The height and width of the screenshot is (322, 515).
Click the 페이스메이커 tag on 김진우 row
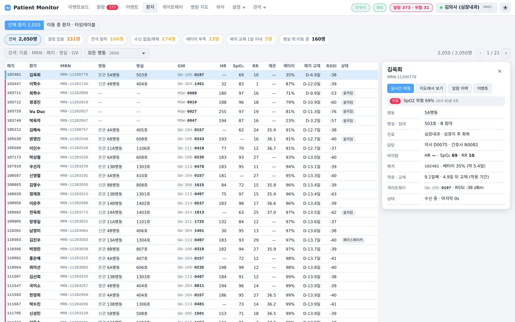[x=353, y=240]
